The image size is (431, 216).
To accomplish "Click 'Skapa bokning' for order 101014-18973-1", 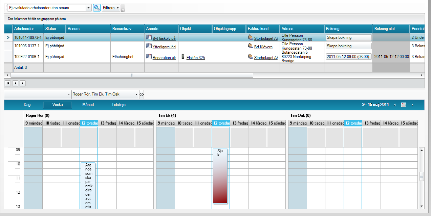I will (349, 37).
